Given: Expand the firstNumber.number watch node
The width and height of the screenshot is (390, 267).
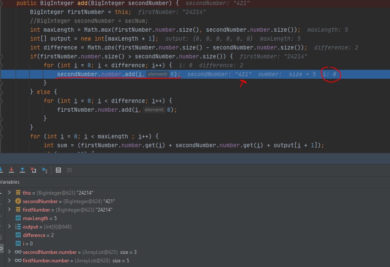Looking at the screenshot, I should 9,260.
